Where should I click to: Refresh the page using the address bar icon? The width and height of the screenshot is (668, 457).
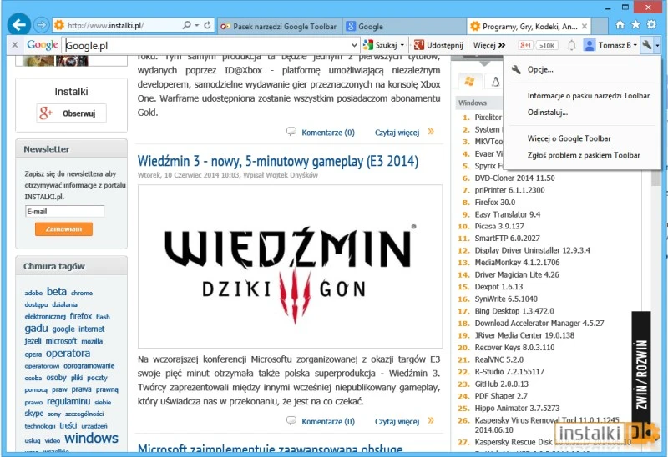207,26
